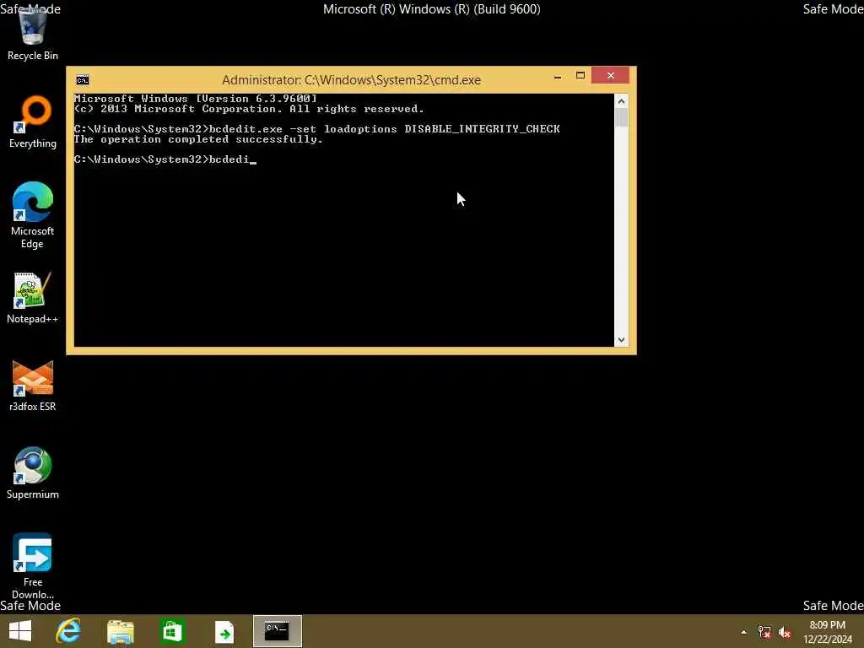Select the r3dfox ESR desktop shortcut

[x=33, y=386]
